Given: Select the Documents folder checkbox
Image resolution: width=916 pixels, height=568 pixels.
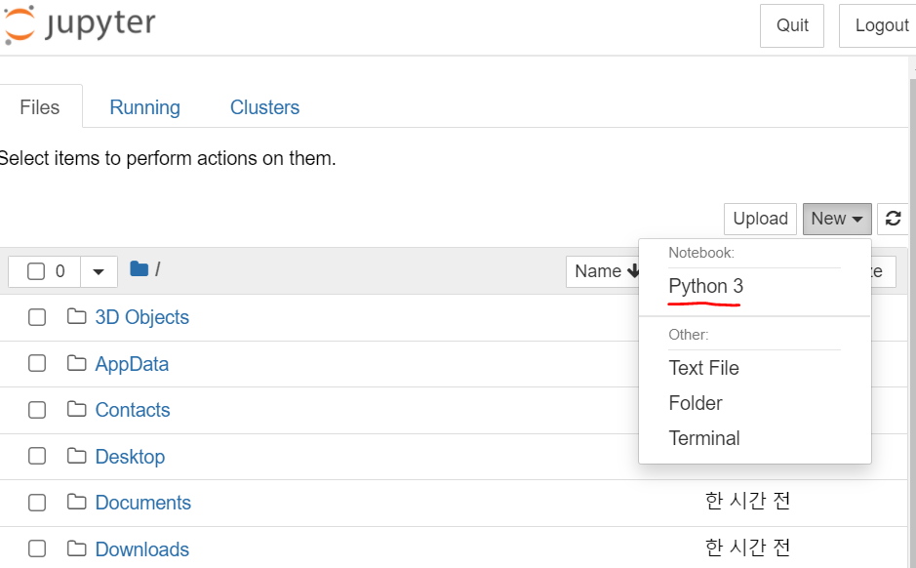Looking at the screenshot, I should tap(37, 503).
